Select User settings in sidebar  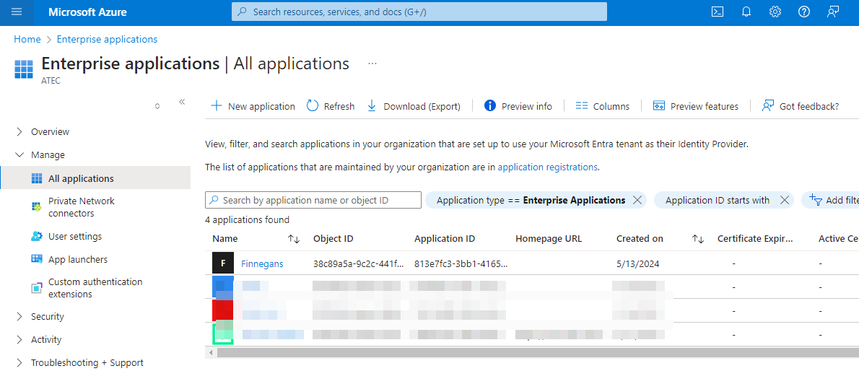point(75,237)
